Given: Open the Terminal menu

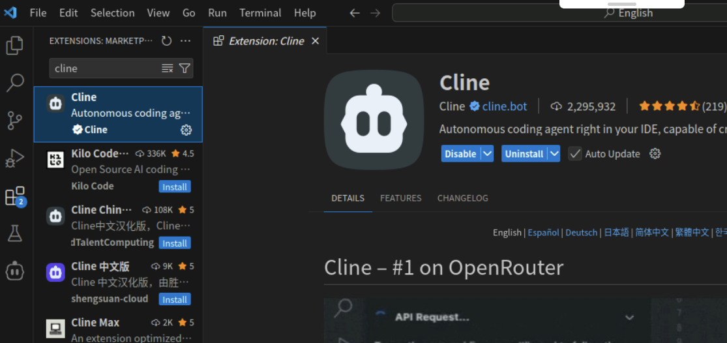Looking at the screenshot, I should pos(260,12).
